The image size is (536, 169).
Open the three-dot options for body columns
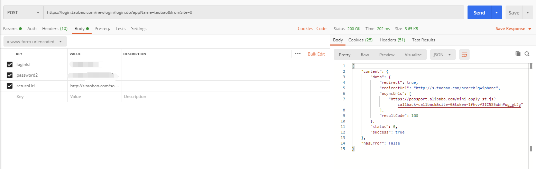tap(297, 54)
